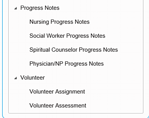The image size is (149, 118).
Task: Highlight the Progress Notes category label
Action: click(x=40, y=8)
